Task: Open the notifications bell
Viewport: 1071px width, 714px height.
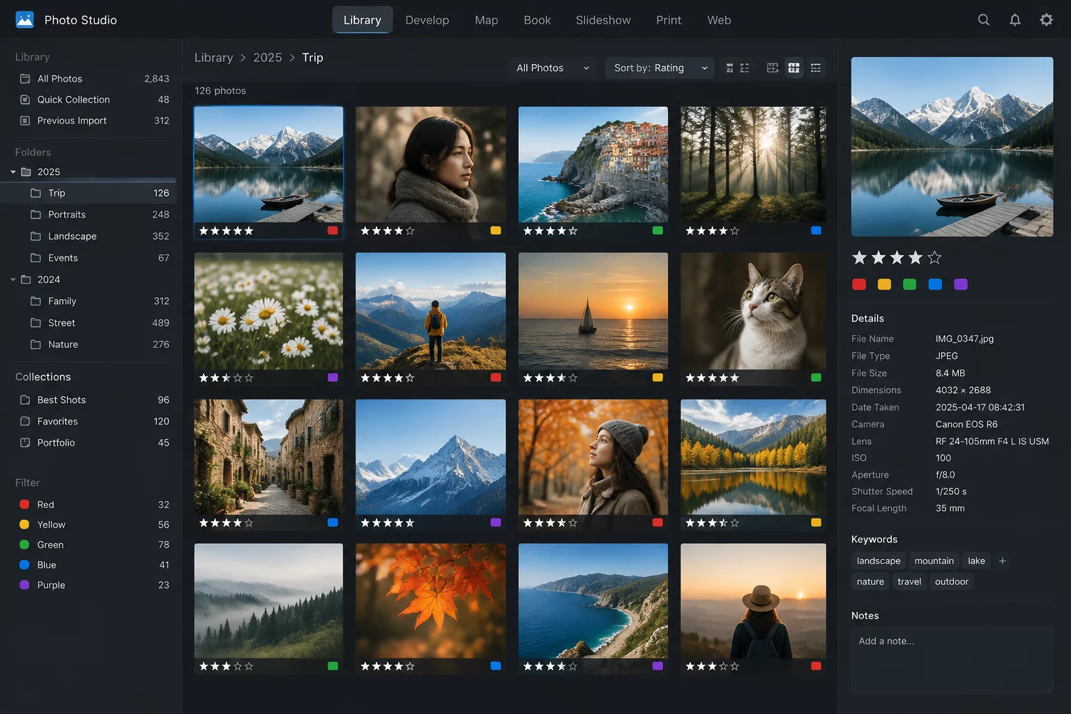Action: tap(1015, 20)
